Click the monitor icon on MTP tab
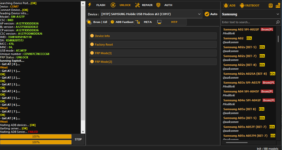 [159, 22]
